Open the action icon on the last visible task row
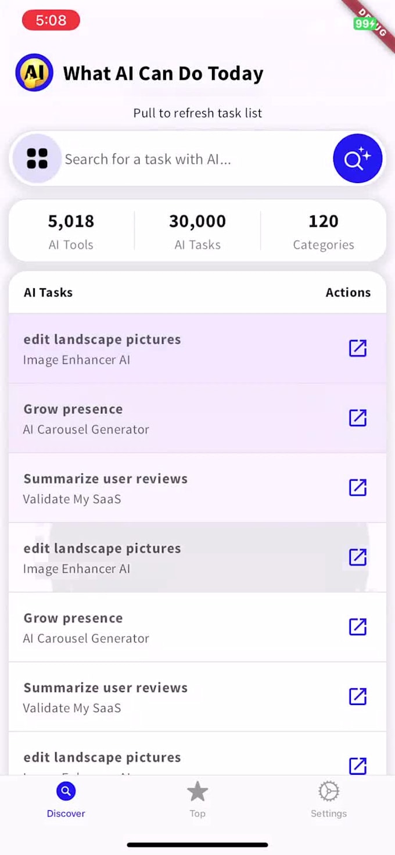The height and width of the screenshot is (855, 395). [x=358, y=766]
